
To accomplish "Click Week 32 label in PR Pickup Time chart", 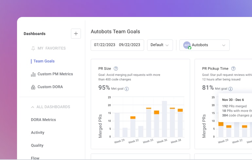I will pos(237,141).
